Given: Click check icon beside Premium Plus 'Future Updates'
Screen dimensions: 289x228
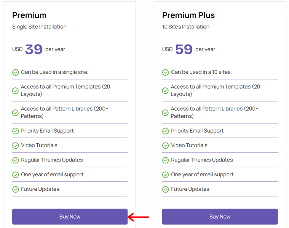Looking at the screenshot, I should click(166, 189).
